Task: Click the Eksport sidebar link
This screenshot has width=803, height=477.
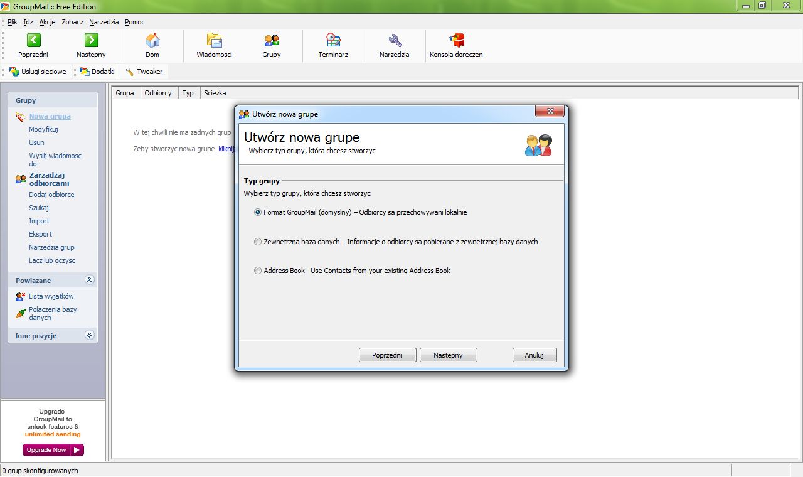Action: 40,234
